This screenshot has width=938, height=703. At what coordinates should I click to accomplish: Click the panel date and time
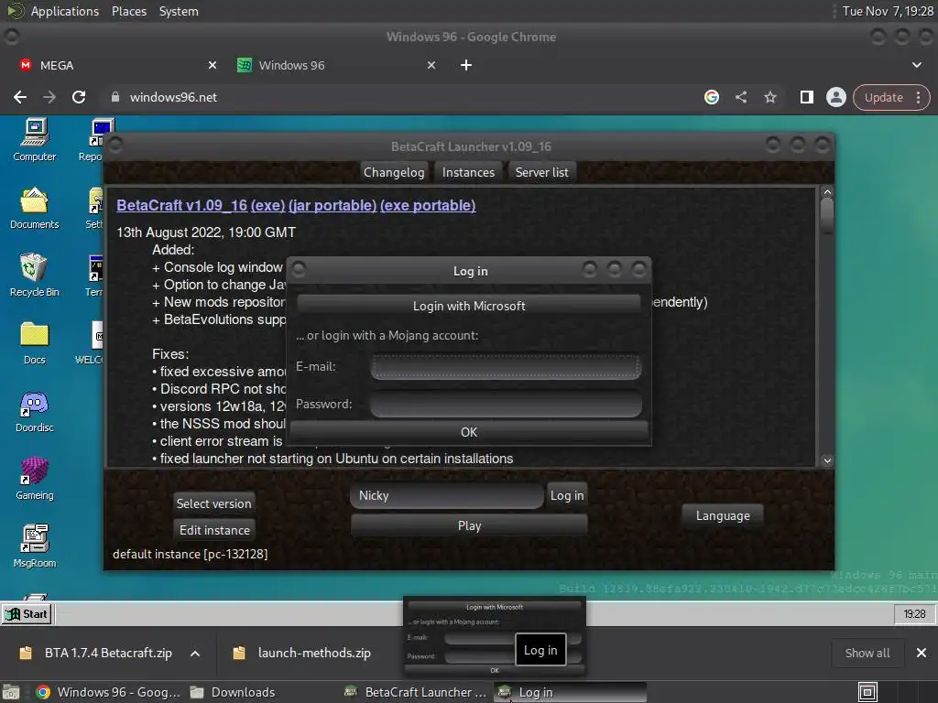pyautogui.click(x=888, y=11)
